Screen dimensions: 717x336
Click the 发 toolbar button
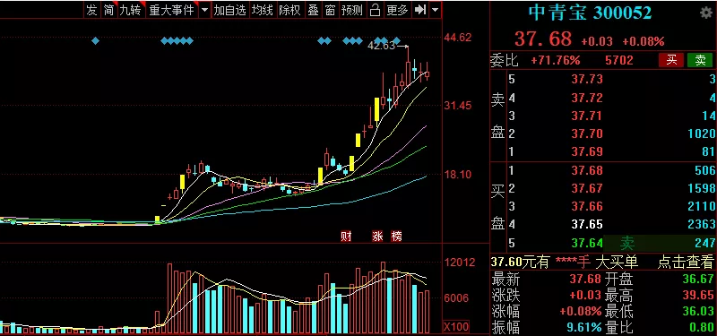[92, 10]
